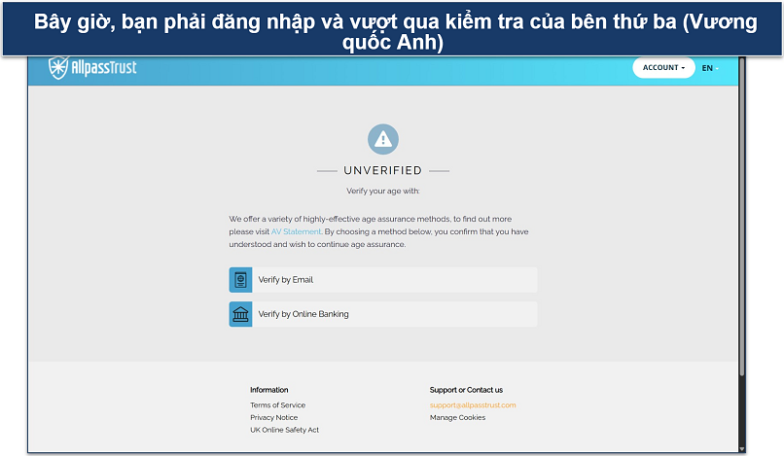Open the AV Statement link
Screen dimensions: 784x456
[x=289, y=232]
